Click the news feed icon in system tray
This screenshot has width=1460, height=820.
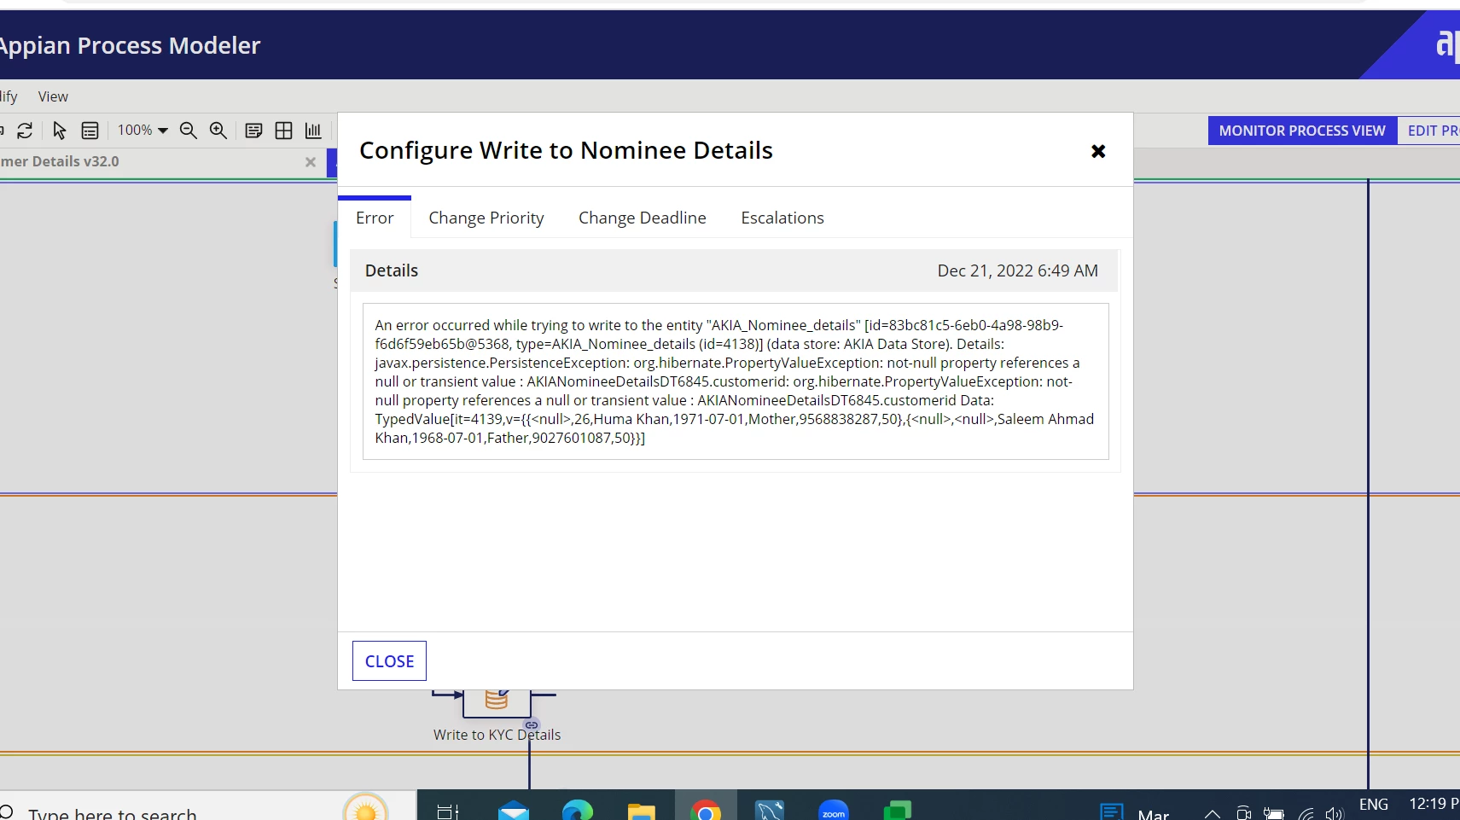1111,811
